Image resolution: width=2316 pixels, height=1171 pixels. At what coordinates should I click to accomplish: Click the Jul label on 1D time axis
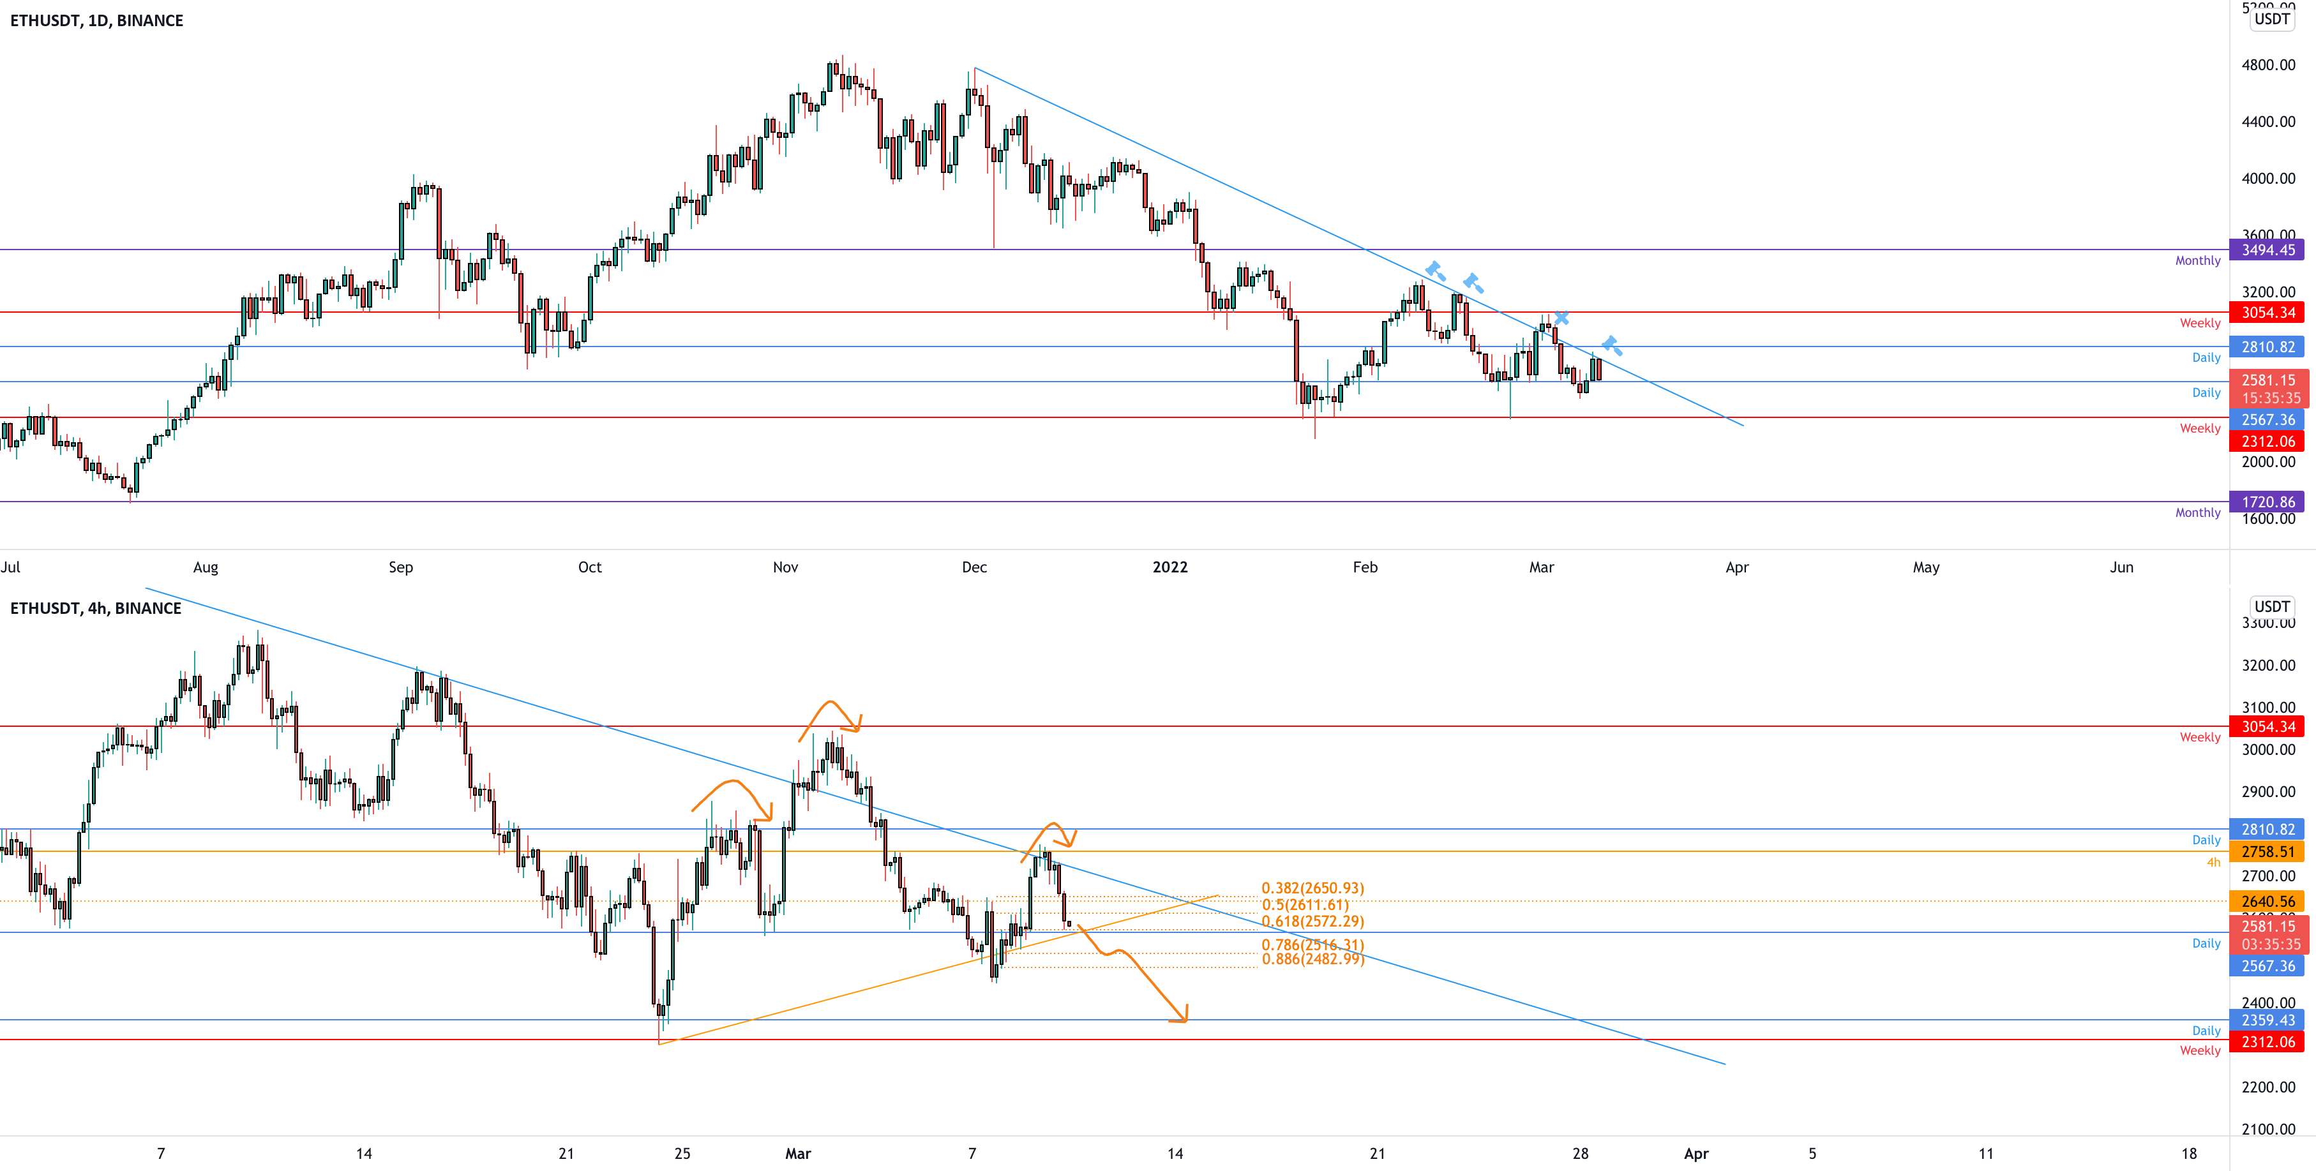[x=10, y=567]
